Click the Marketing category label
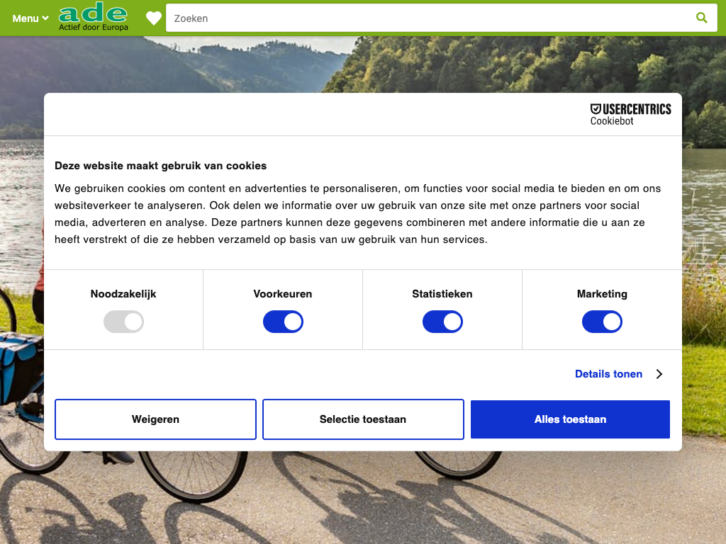Viewport: 726px width, 544px height. pyautogui.click(x=602, y=294)
